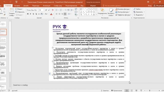Open the Вставка tab
Image resolution: width=164 pixels, height=92 pixels.
(x=17, y=6)
